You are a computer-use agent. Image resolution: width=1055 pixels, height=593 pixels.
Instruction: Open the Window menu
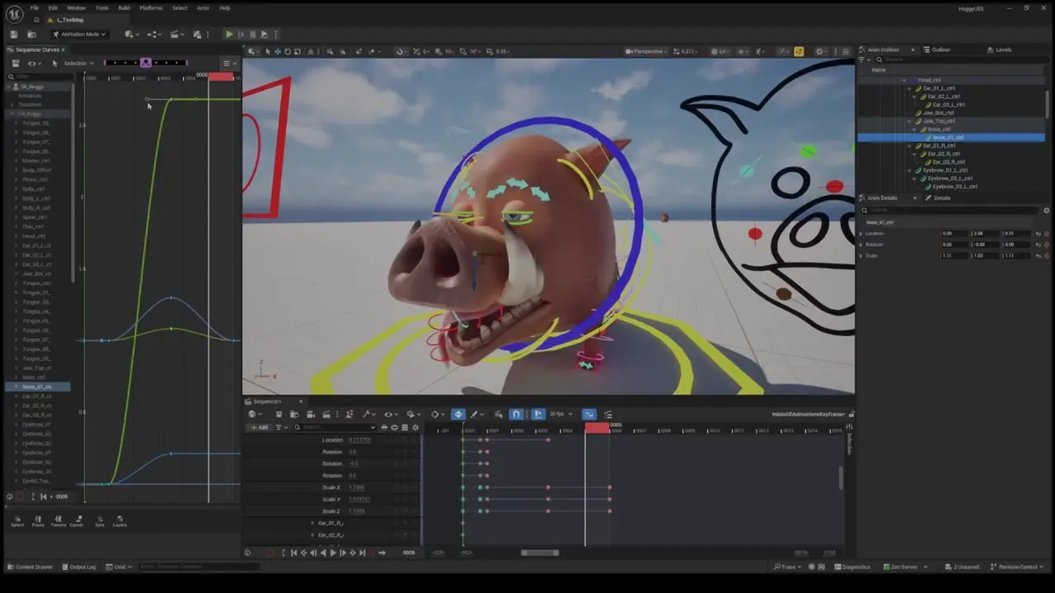[x=76, y=7]
